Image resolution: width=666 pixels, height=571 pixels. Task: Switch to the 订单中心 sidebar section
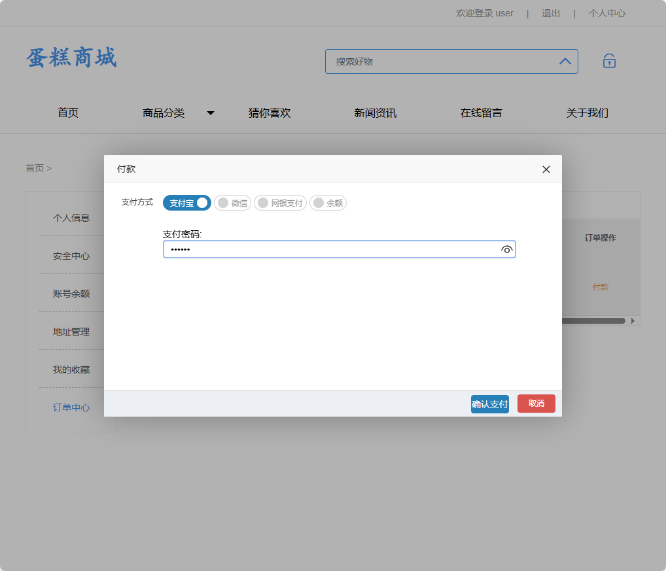(71, 407)
